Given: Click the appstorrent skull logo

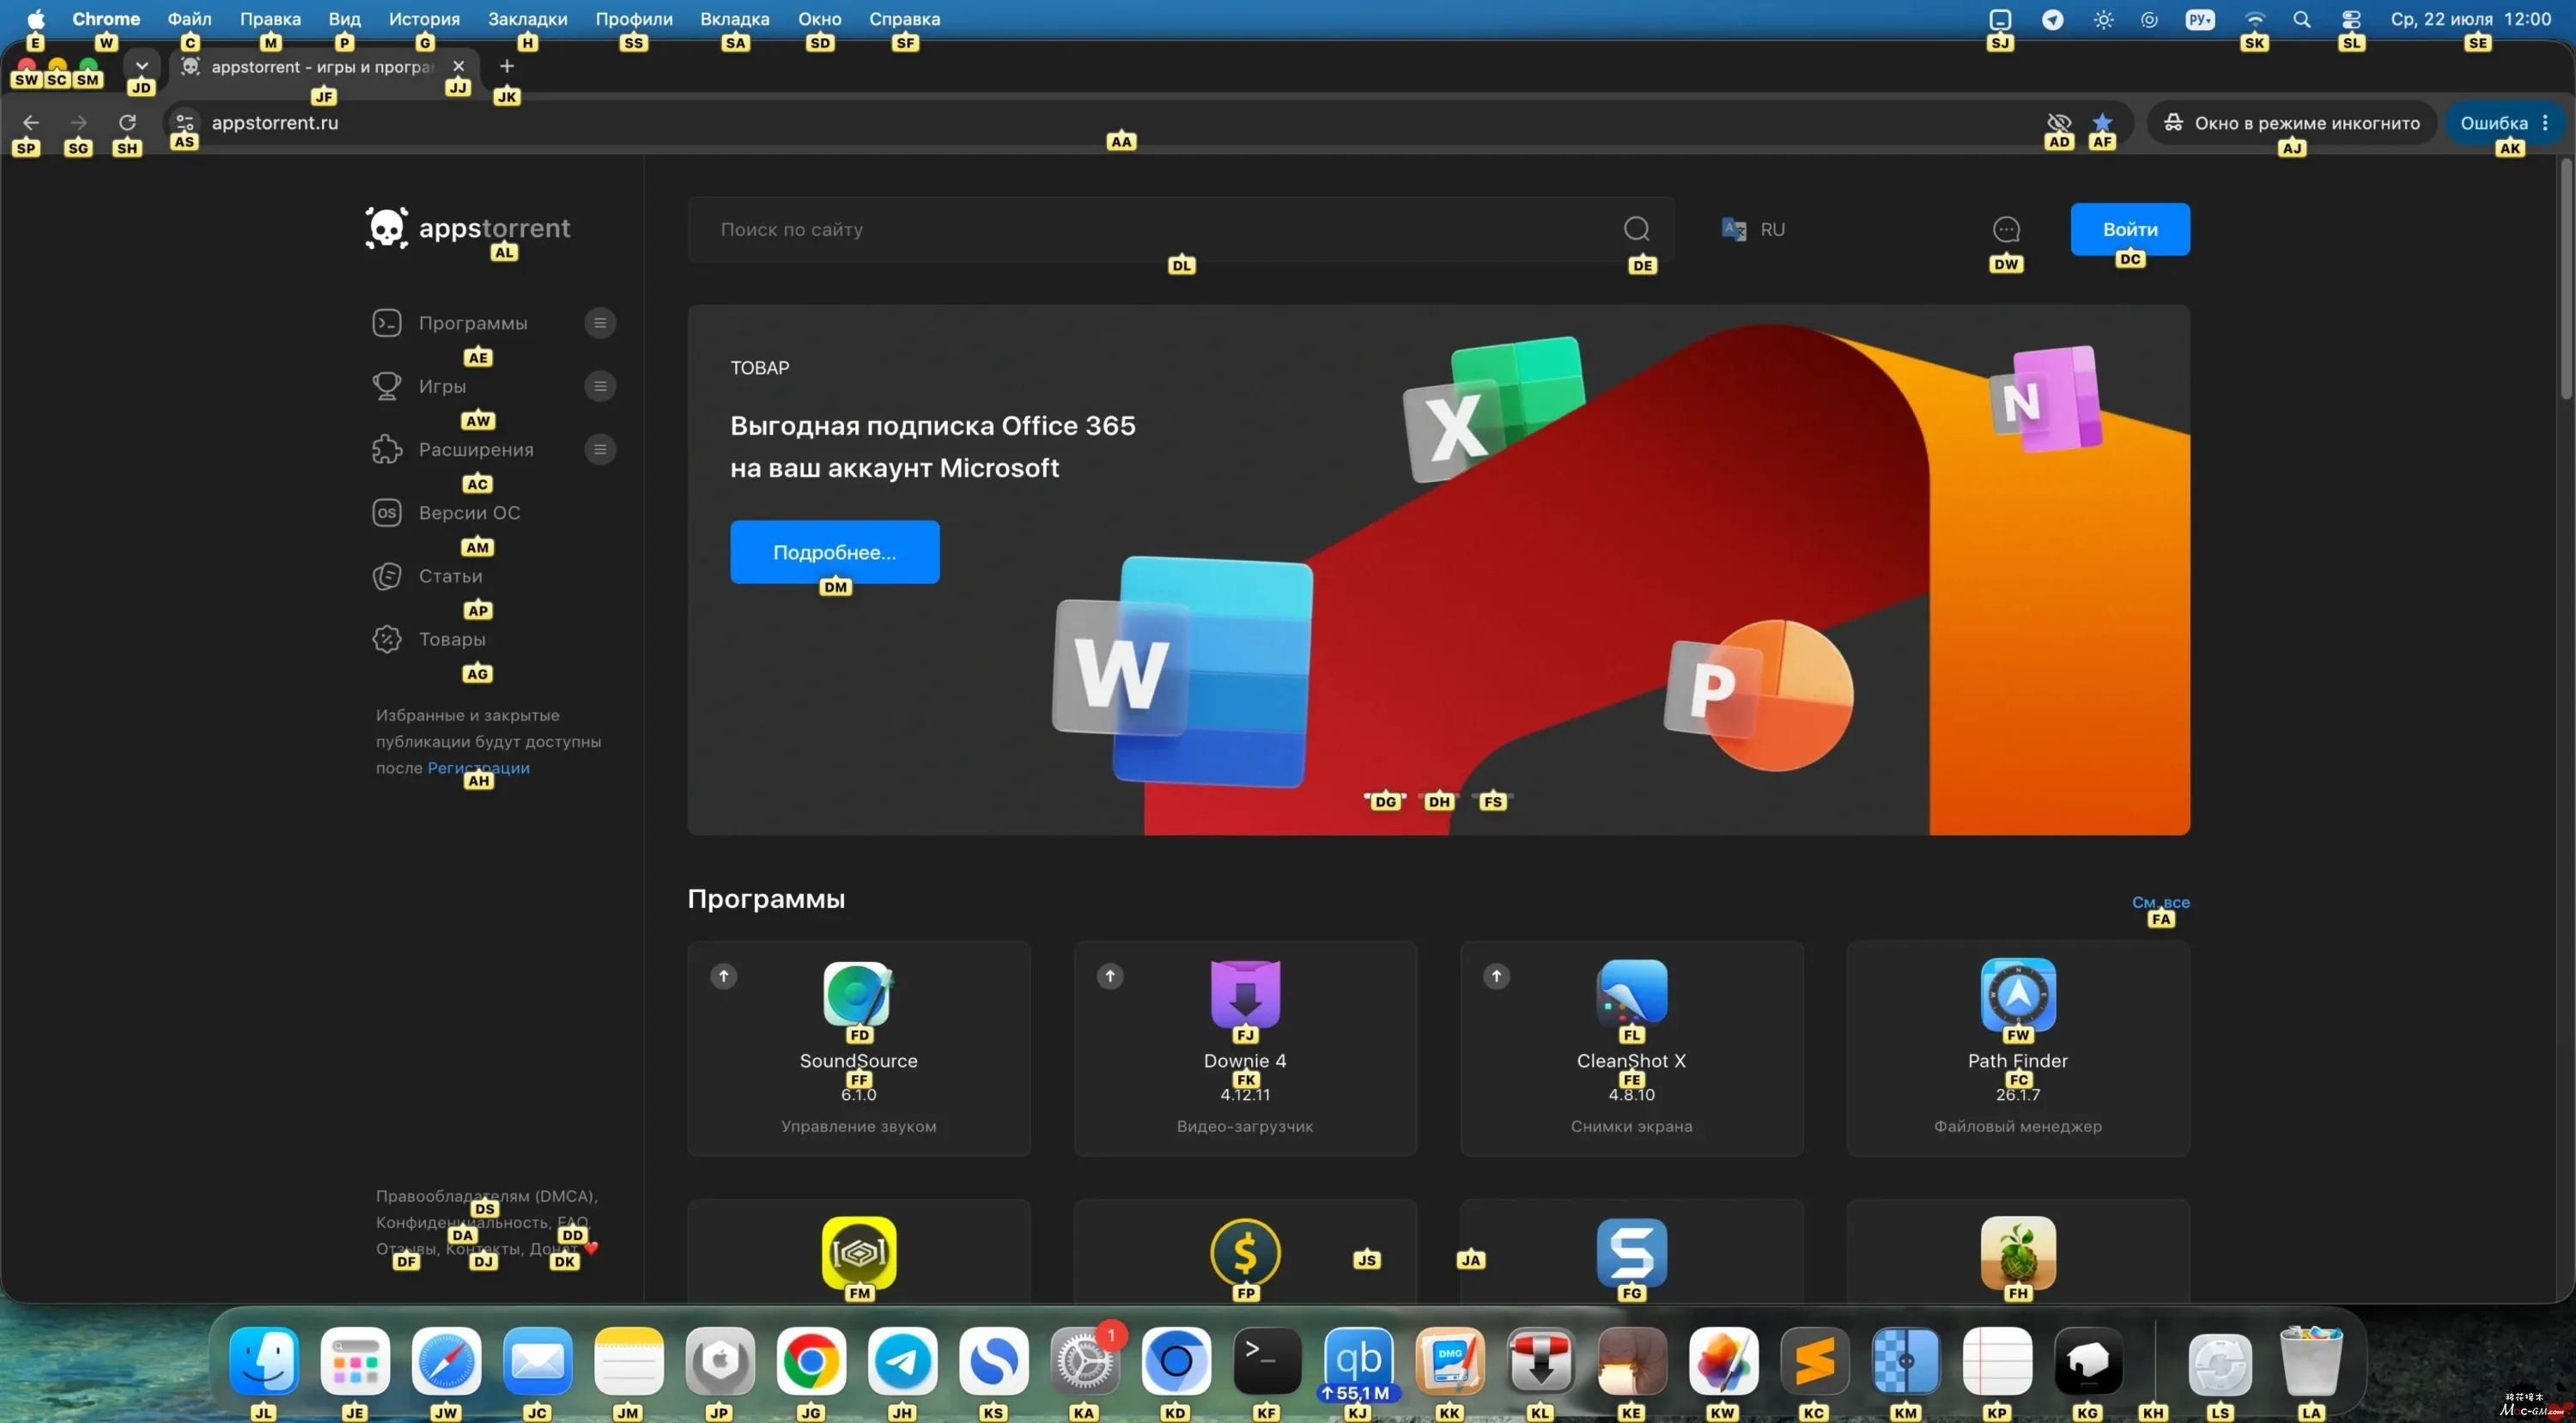Looking at the screenshot, I should [x=386, y=228].
